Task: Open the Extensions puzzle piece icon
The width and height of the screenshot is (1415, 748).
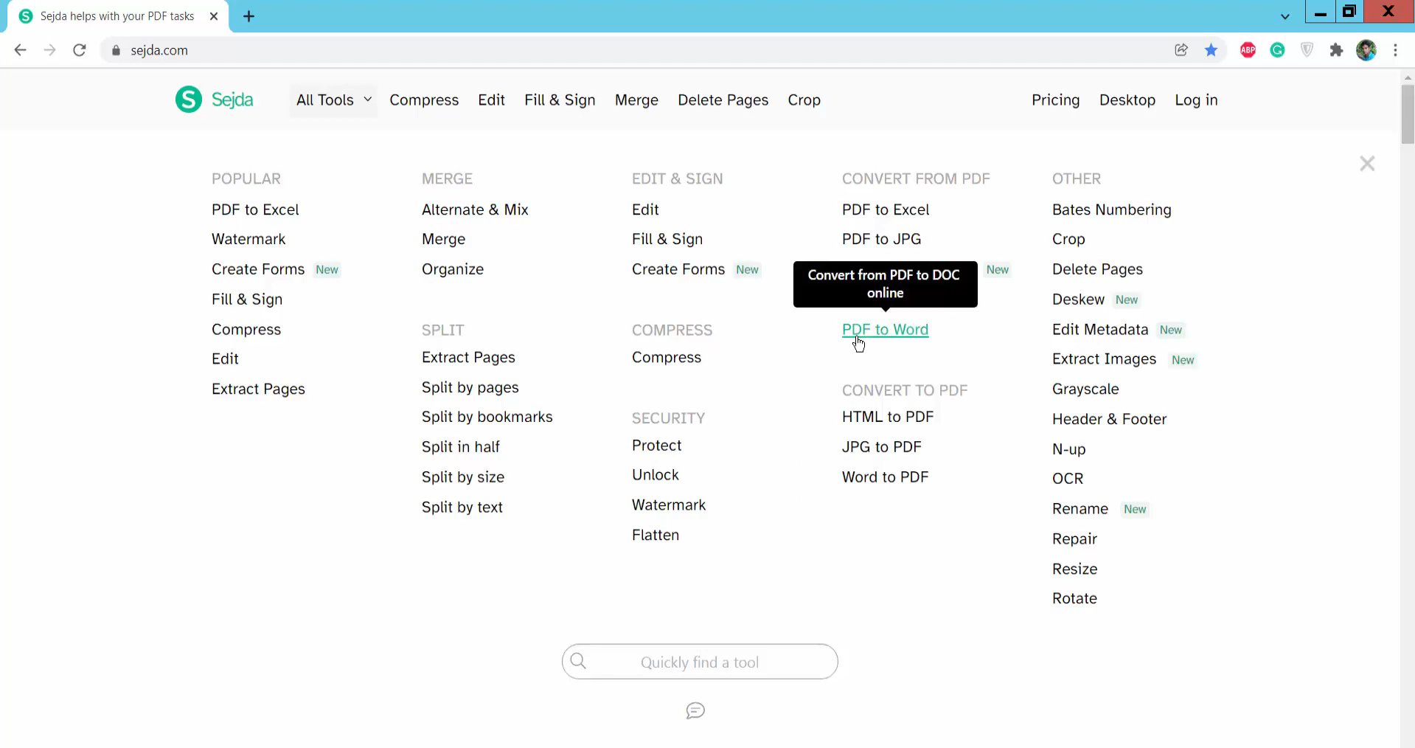Action: point(1336,50)
